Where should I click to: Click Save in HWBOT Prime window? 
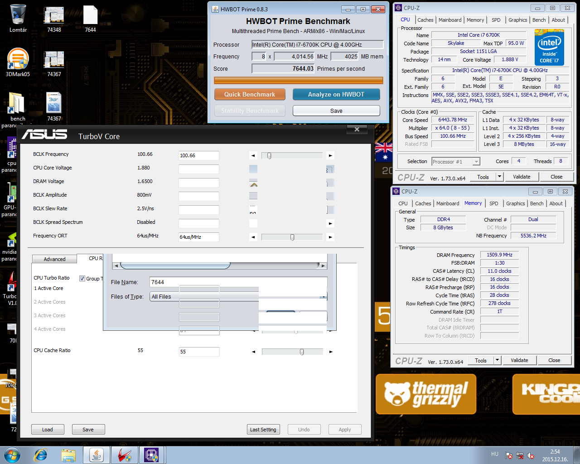coord(336,111)
